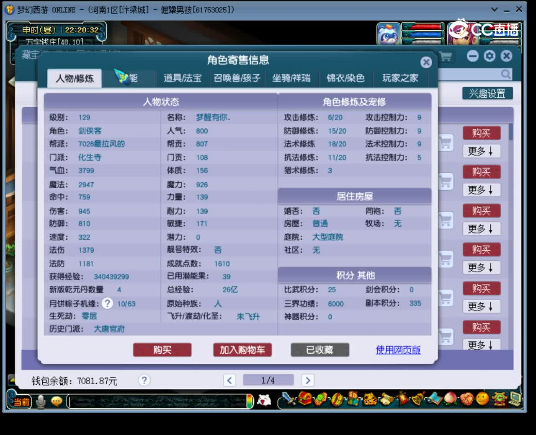536x435 pixels.
Task: Click the golden beast icon in bottom toolbar
Action: pyautogui.click(x=370, y=399)
